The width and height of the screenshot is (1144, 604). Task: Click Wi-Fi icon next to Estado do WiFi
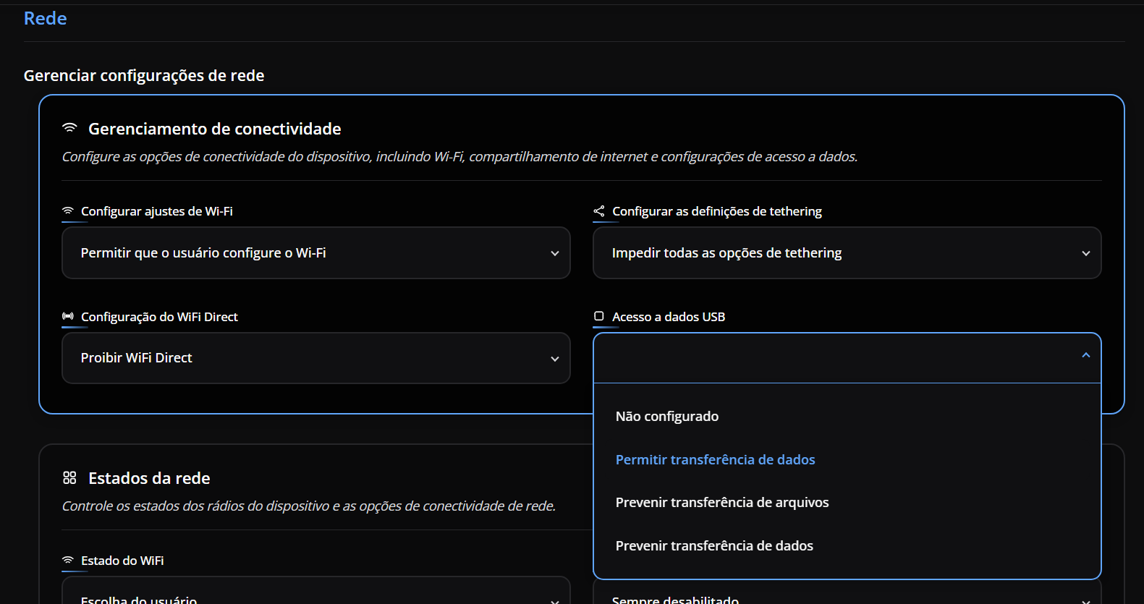(68, 561)
